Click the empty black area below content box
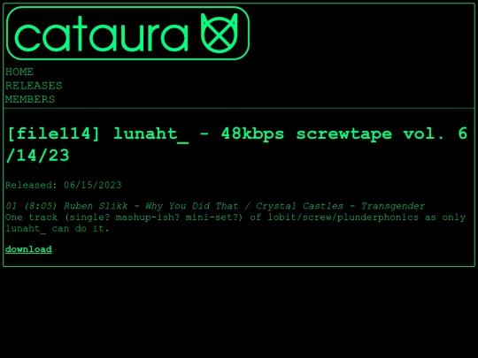 coord(239,312)
